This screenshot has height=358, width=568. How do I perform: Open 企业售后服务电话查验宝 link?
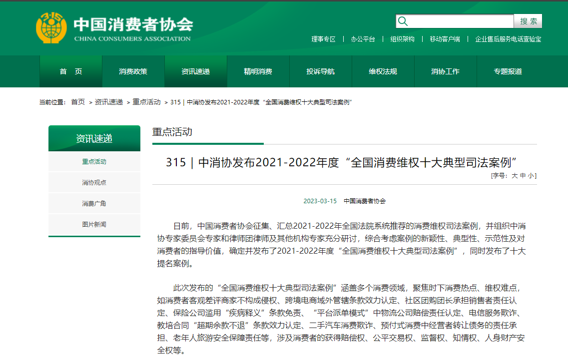coord(508,39)
